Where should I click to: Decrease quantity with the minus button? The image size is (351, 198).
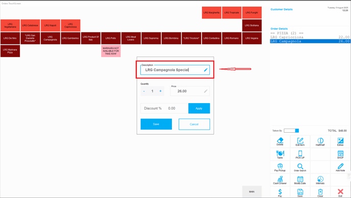pos(144,91)
